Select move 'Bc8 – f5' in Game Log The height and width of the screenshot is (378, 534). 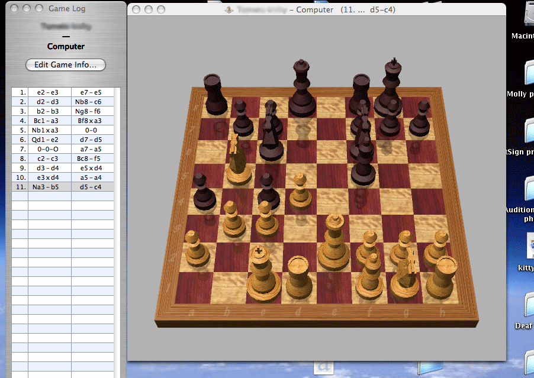point(89,159)
